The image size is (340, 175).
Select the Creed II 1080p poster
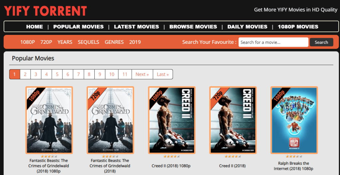coord(171,120)
